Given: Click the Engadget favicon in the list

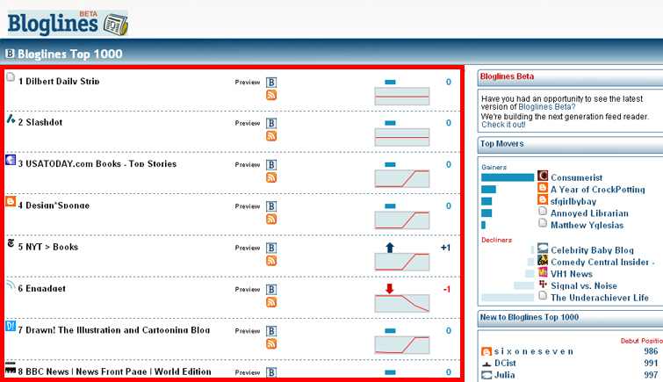Looking at the screenshot, I should (11, 285).
